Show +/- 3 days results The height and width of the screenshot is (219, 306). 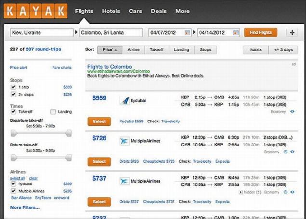pos(283,50)
